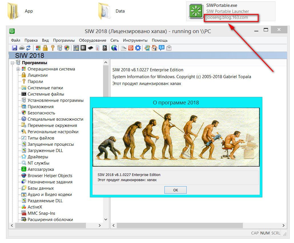Click the red power button toolbar icon
This screenshot has height=243, width=294.
pyautogui.click(x=131, y=48)
